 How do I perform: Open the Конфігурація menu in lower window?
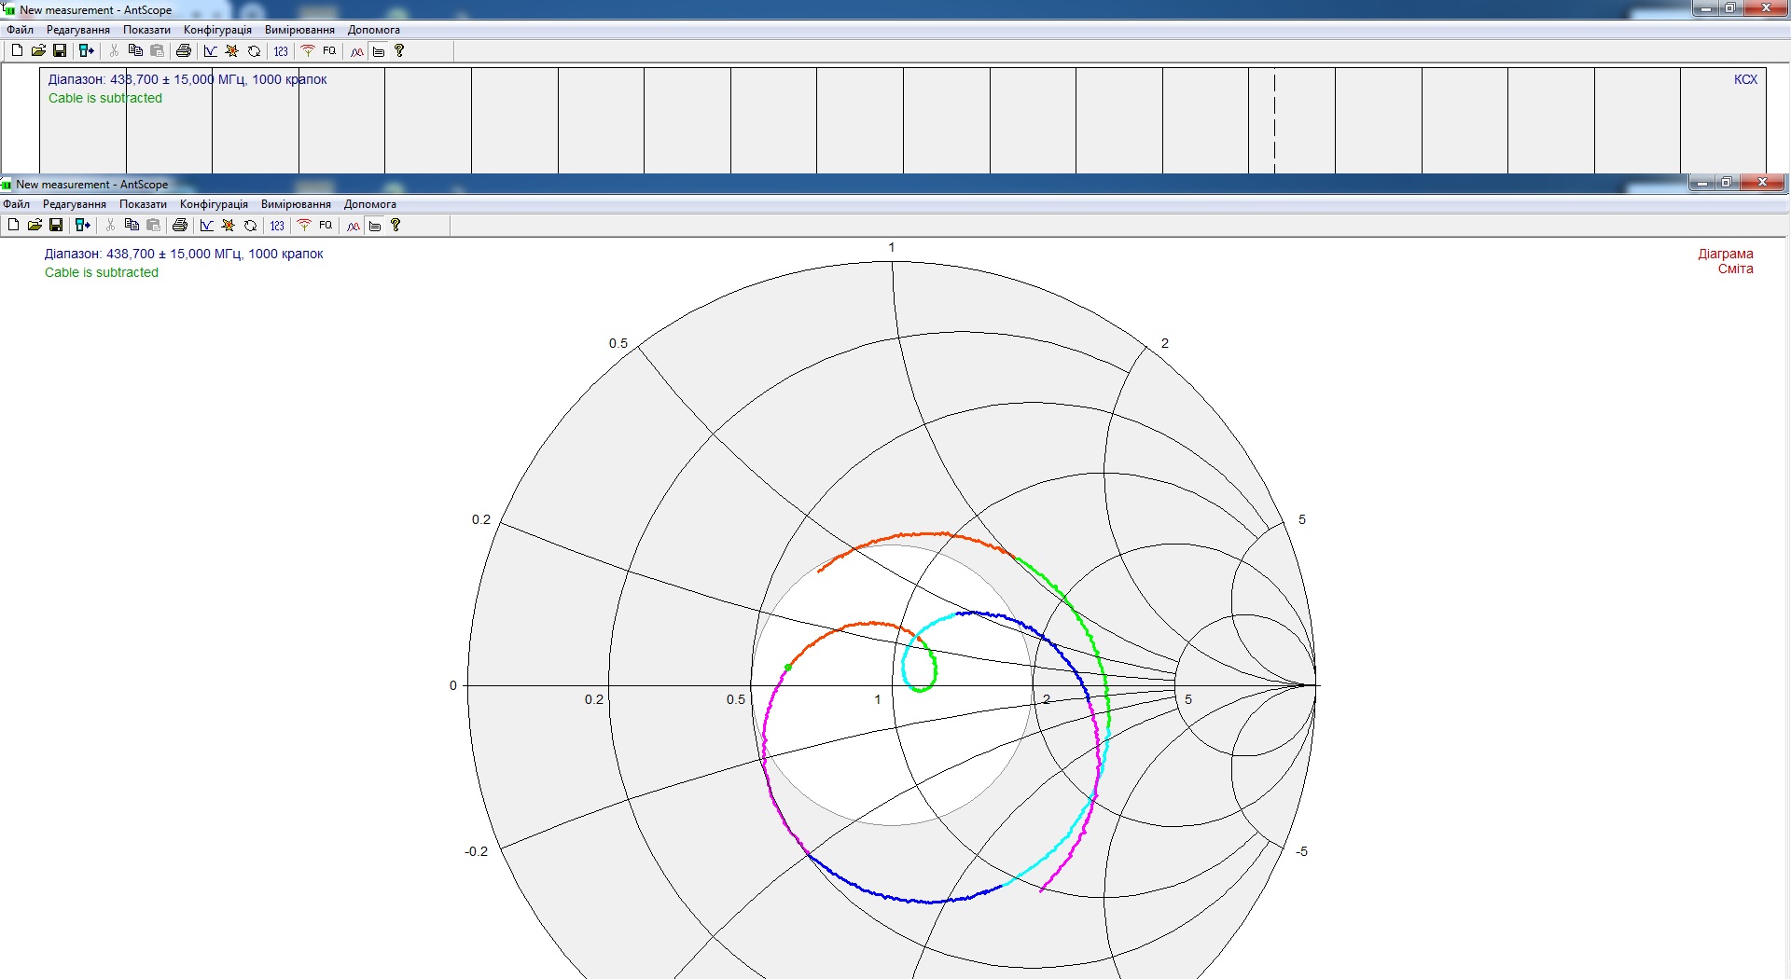click(214, 204)
